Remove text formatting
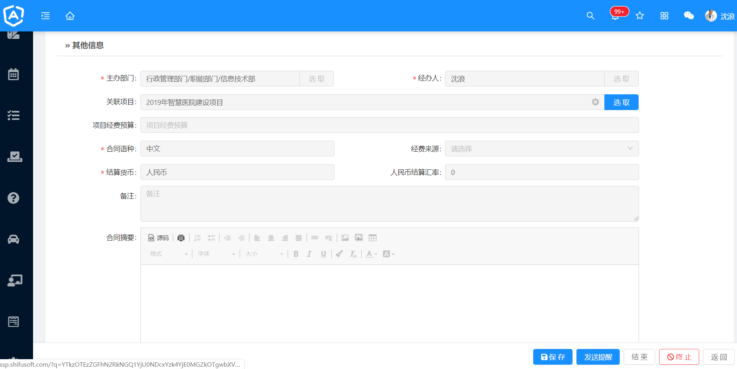 (353, 254)
